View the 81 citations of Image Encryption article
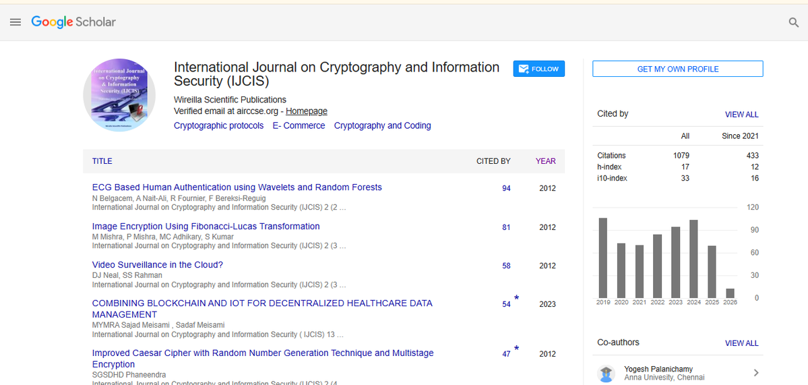The height and width of the screenshot is (385, 808). 506,227
